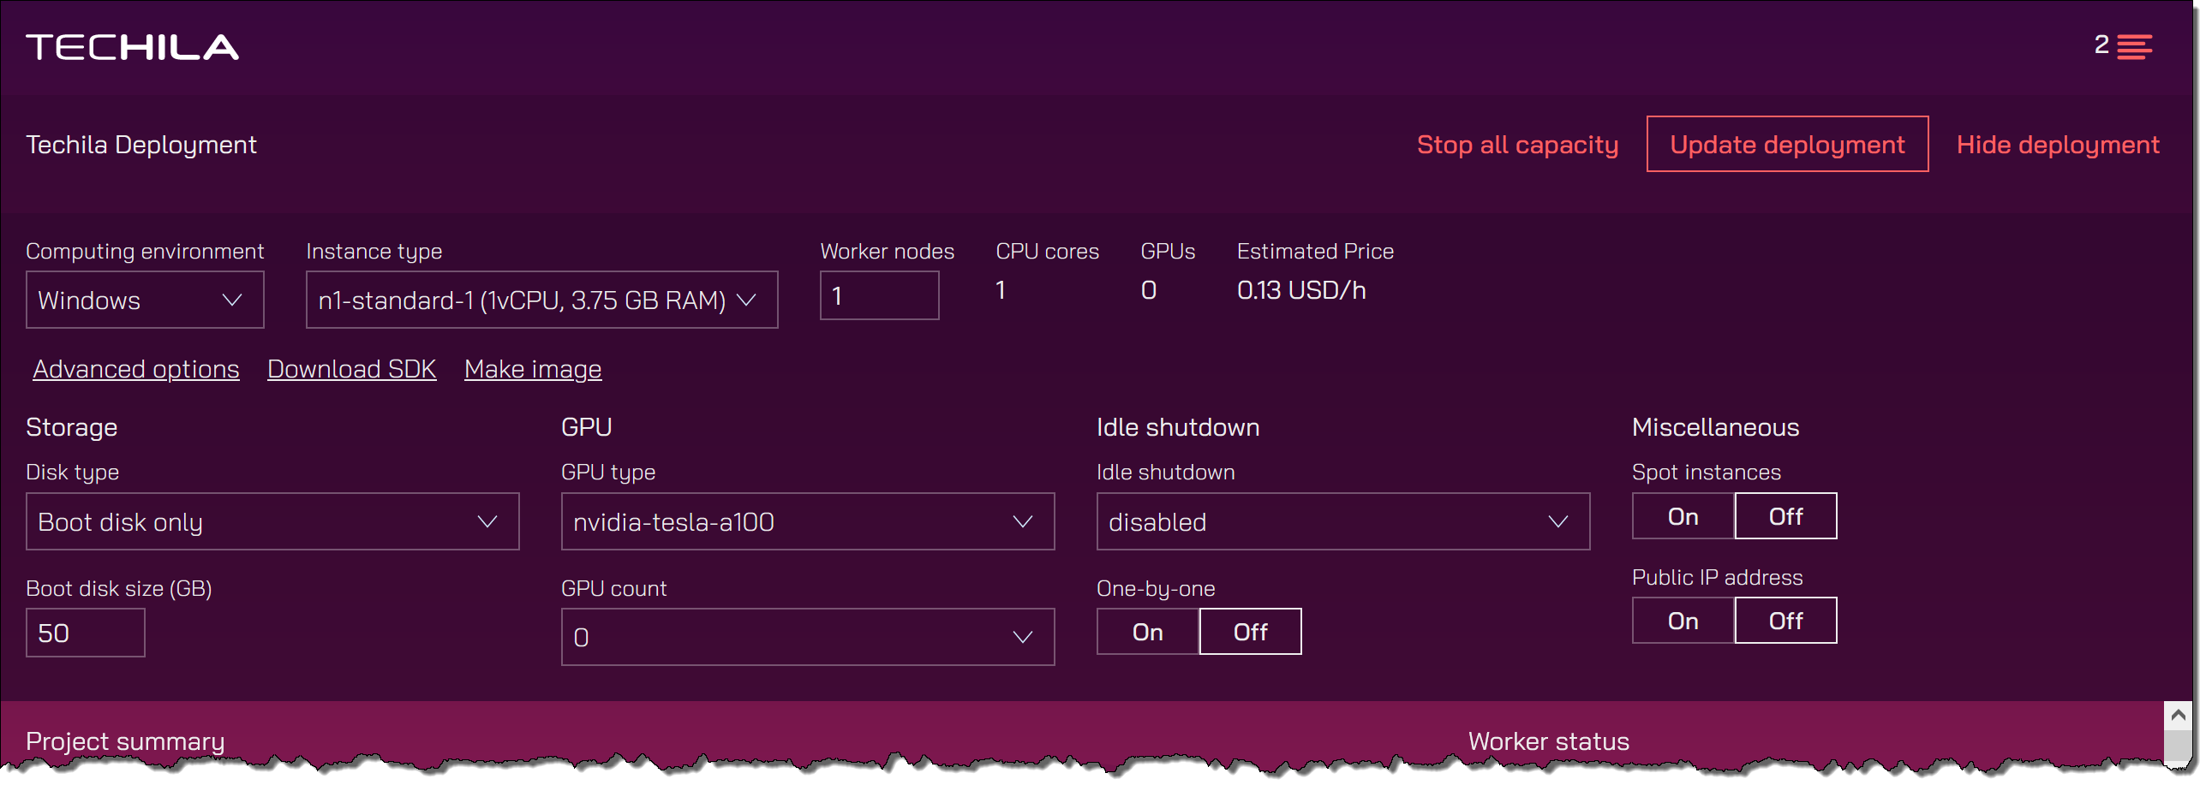This screenshot has width=2206, height=791.
Task: Click Stop all capacity
Action: click(x=1517, y=145)
